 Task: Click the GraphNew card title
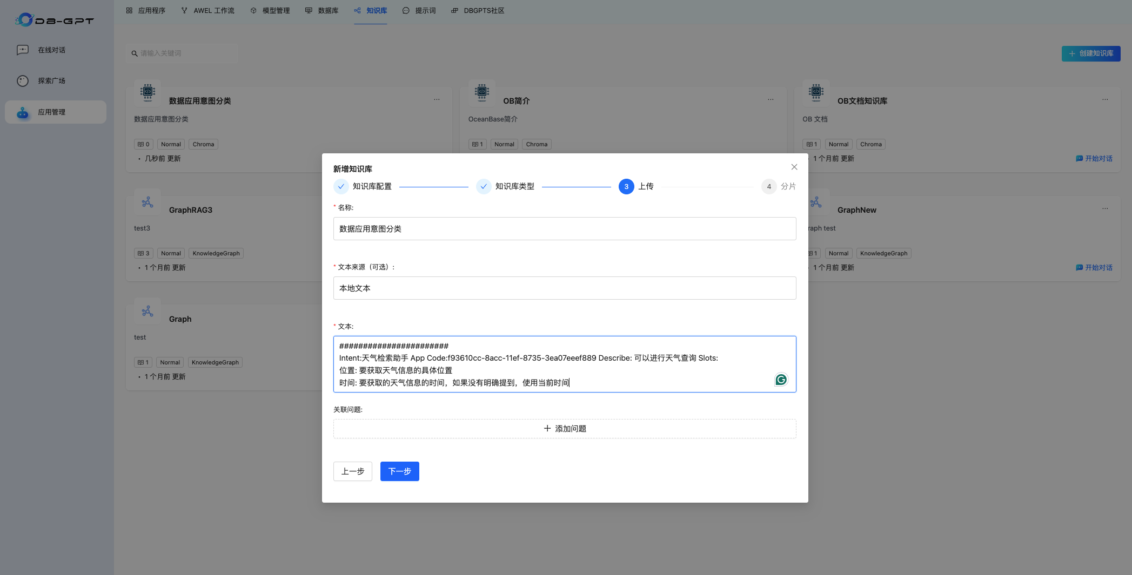click(857, 210)
